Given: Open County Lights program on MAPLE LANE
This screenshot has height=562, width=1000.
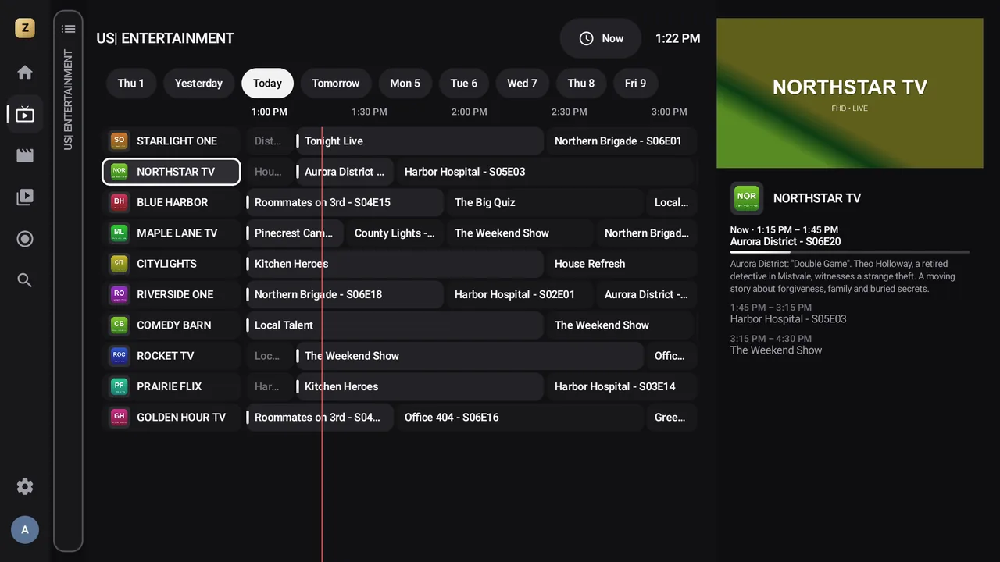Looking at the screenshot, I should point(395,233).
